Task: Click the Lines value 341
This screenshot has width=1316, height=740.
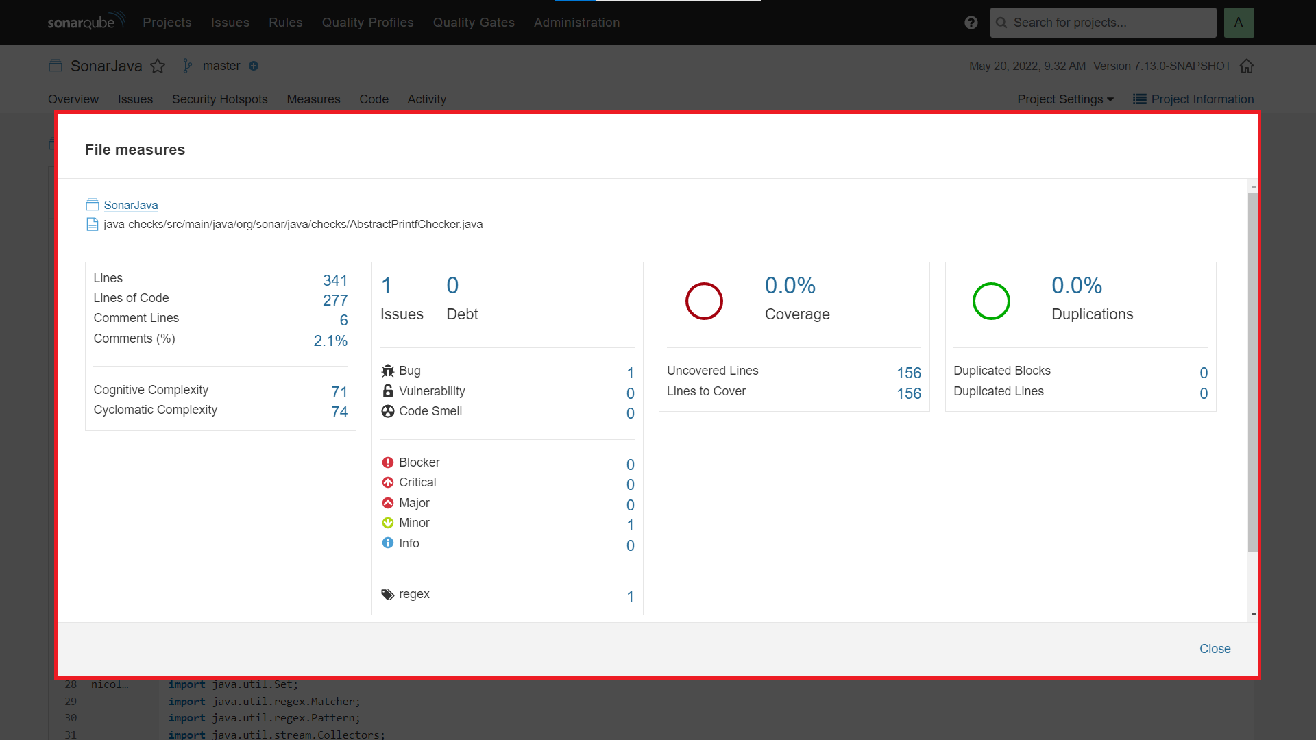Action: coord(335,280)
